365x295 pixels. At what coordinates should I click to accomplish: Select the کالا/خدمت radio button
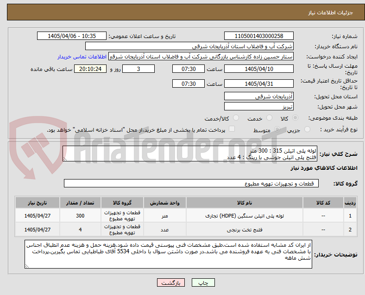coord(236,118)
